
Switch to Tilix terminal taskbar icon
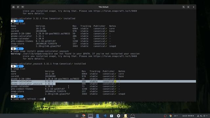[x=91, y=116]
